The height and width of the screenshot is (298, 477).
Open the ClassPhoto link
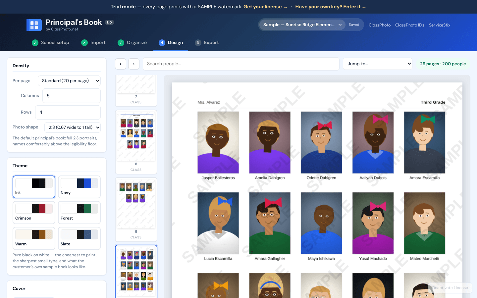(380, 25)
